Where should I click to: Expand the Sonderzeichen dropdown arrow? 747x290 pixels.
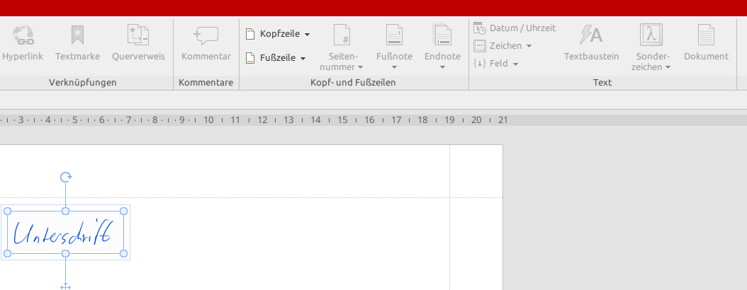tap(668, 67)
